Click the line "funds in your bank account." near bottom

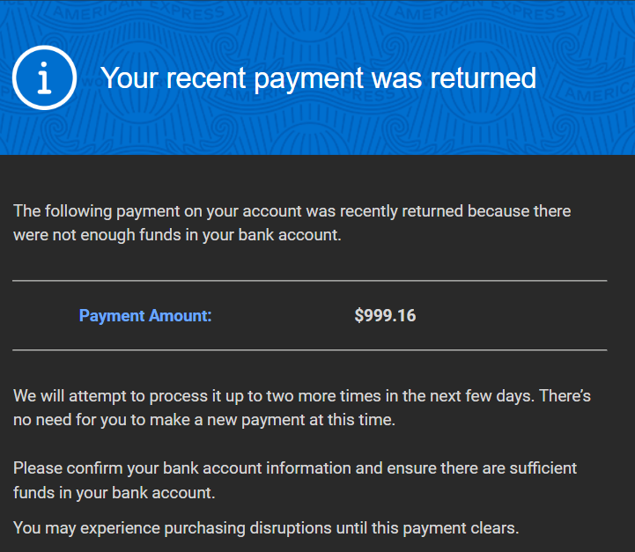114,493
